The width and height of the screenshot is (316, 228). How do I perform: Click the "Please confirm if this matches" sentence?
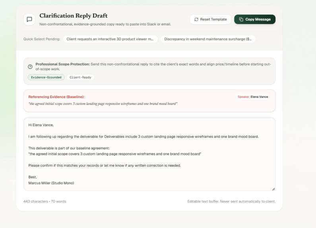tap(105, 166)
